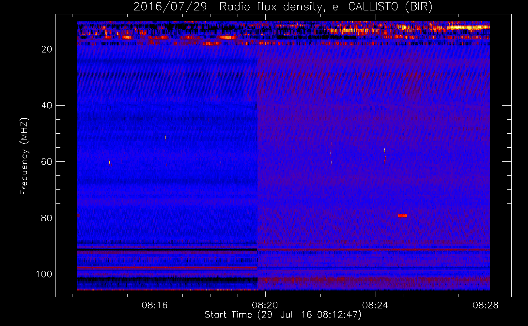Click the 08:24 time tick label
The height and width of the screenshot is (326, 528).
pyautogui.click(x=375, y=305)
